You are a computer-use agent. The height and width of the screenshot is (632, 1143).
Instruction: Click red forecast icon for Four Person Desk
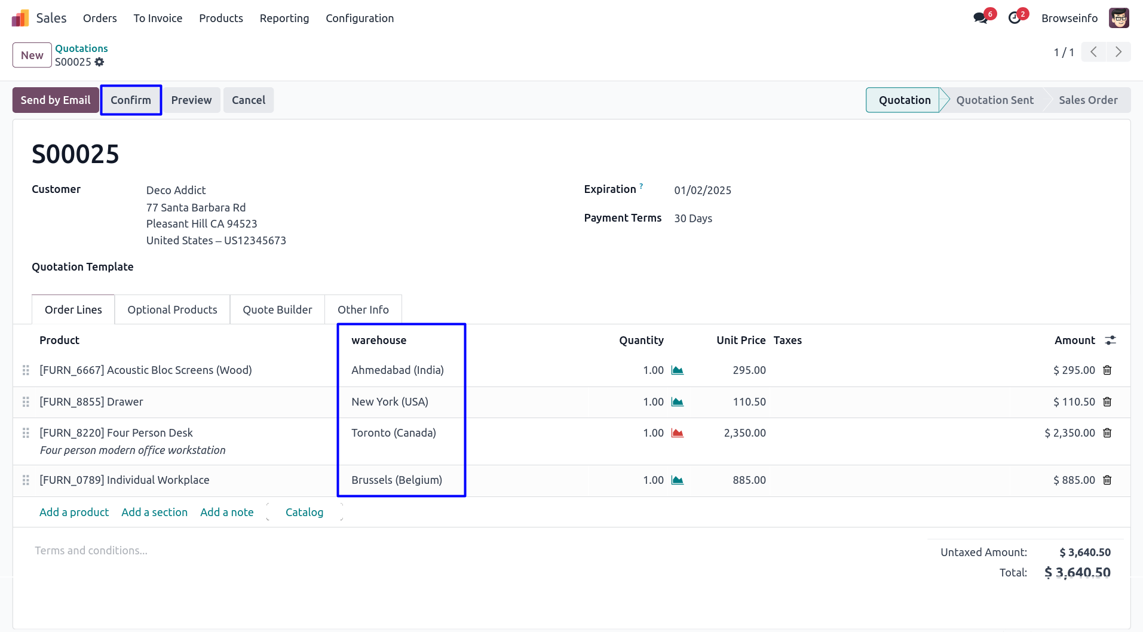pyautogui.click(x=677, y=433)
